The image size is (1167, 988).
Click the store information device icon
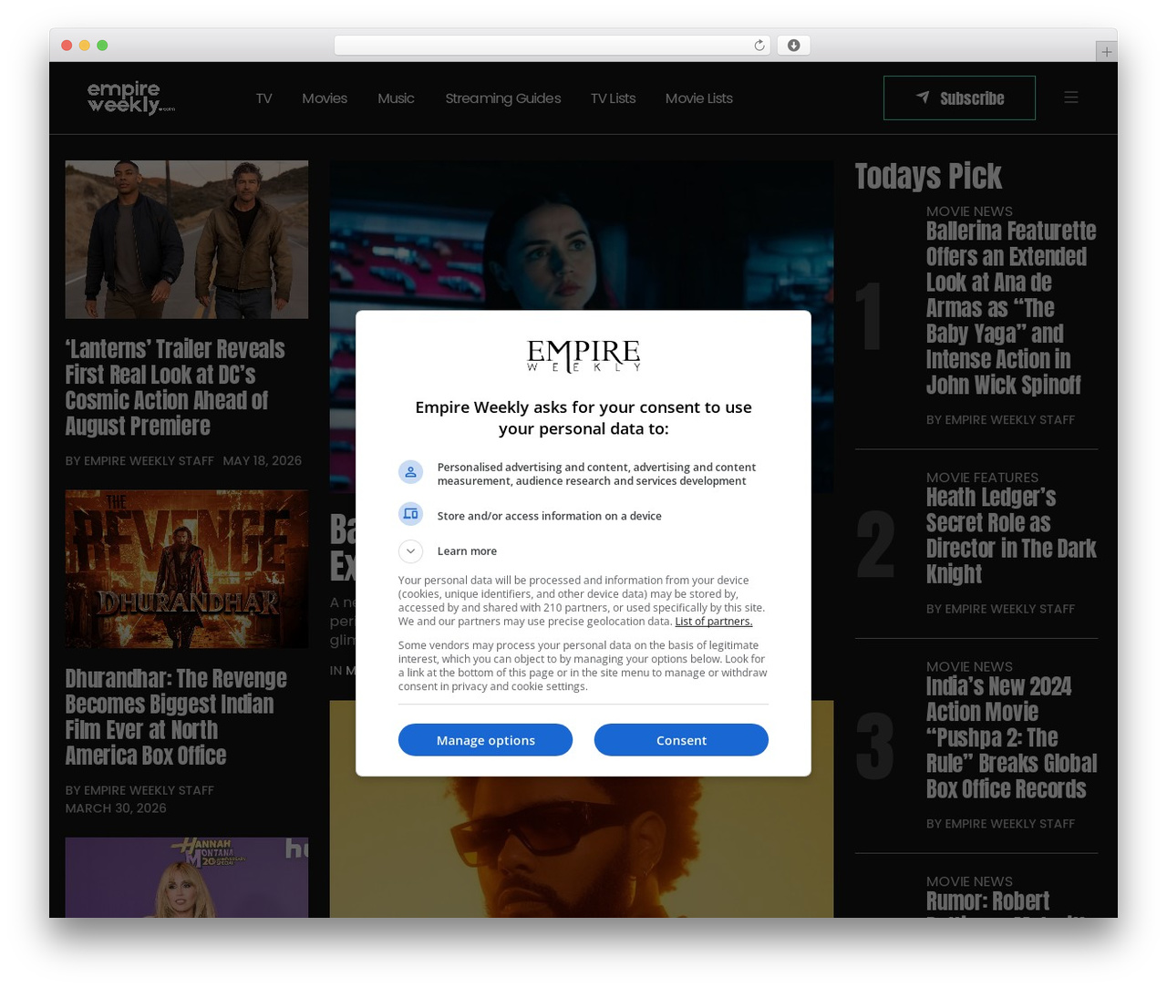coord(410,514)
